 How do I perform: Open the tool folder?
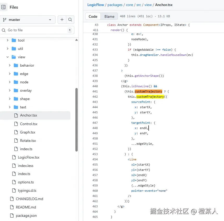click(x=21, y=40)
